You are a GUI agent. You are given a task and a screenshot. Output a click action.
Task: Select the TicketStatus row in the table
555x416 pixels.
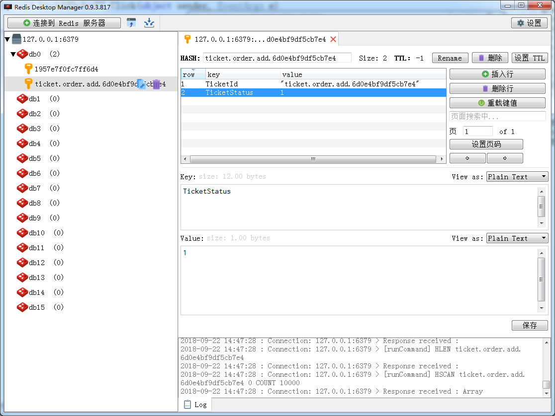click(x=313, y=93)
